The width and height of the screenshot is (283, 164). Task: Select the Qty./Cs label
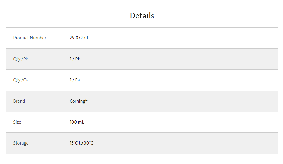coord(20,80)
